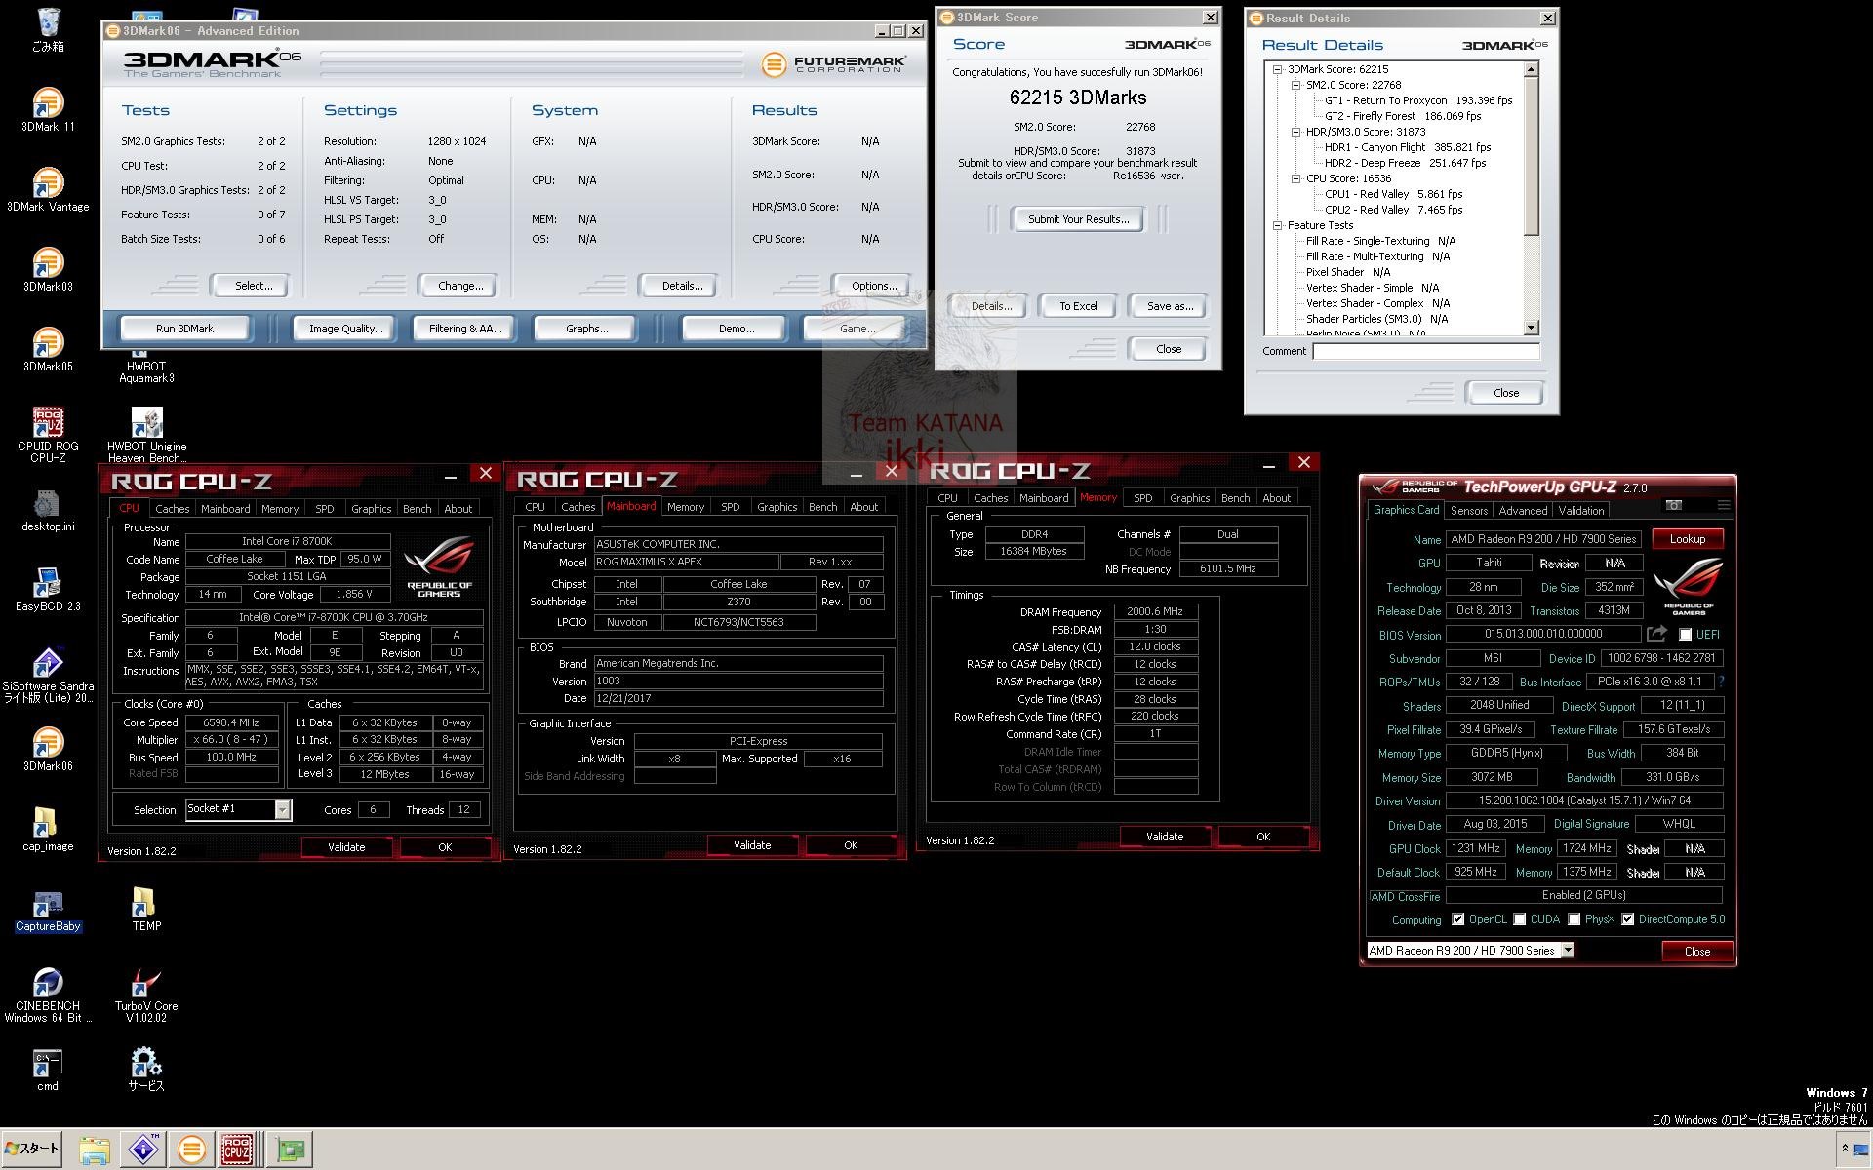Launch CINEBENCH Windows 64 Bit shortcut

click(x=48, y=994)
